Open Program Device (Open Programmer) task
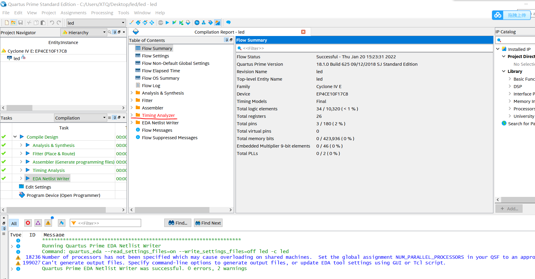The image size is (535, 279). (63, 195)
